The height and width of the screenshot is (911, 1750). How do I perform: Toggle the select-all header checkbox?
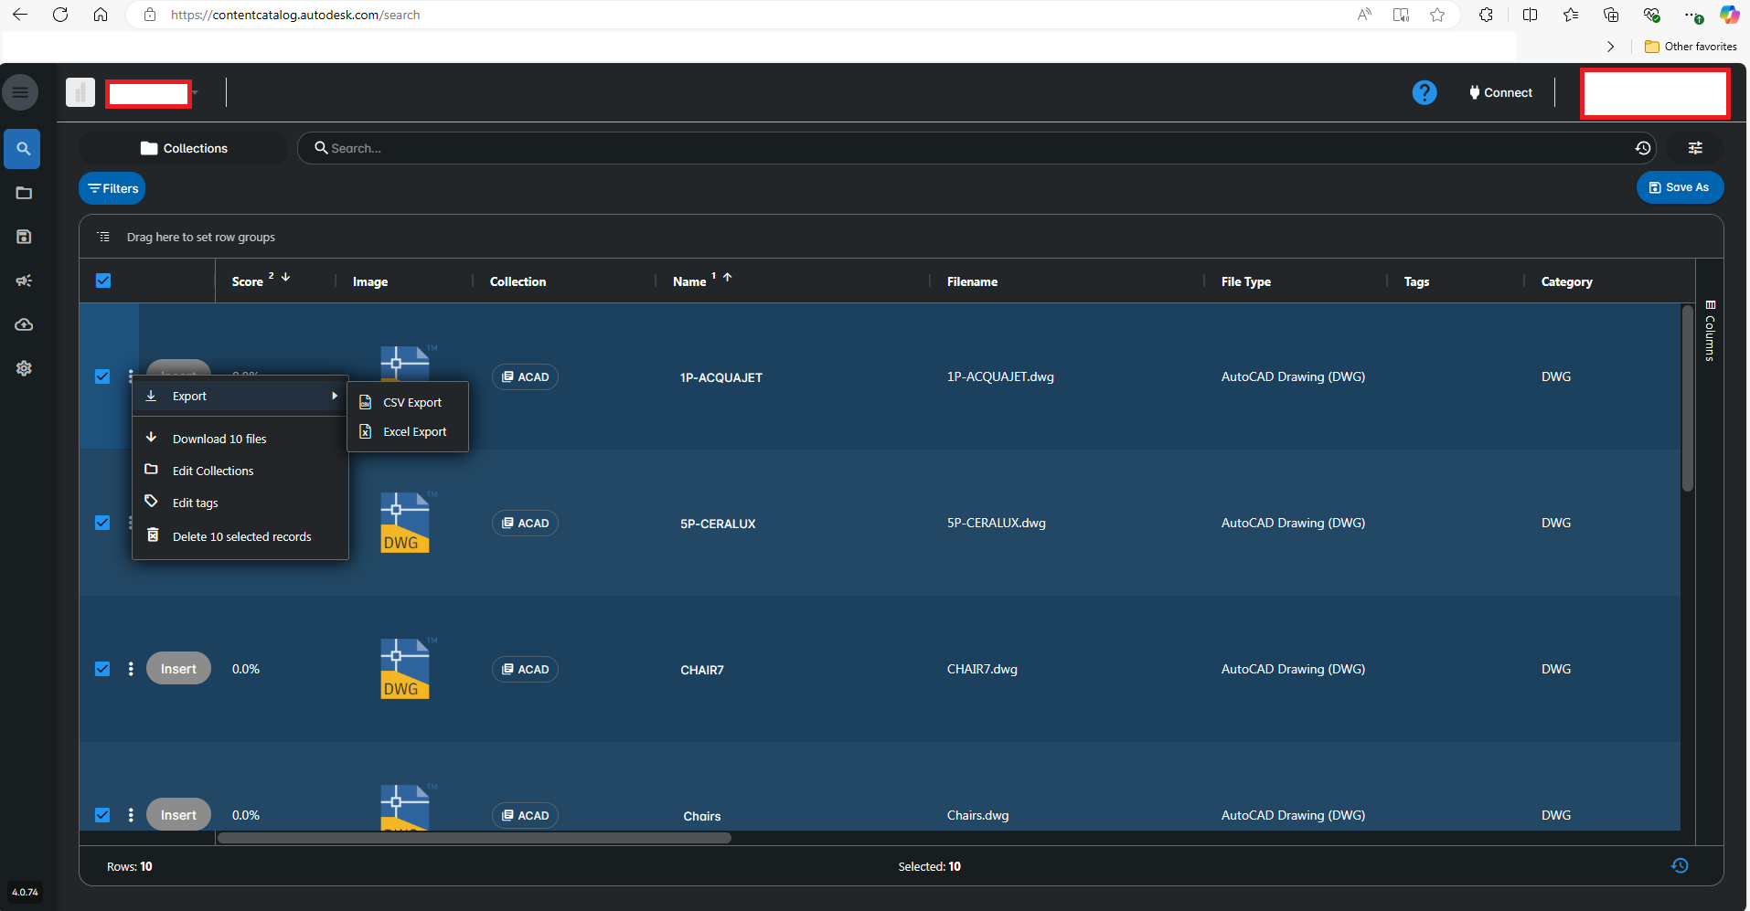[x=103, y=281]
